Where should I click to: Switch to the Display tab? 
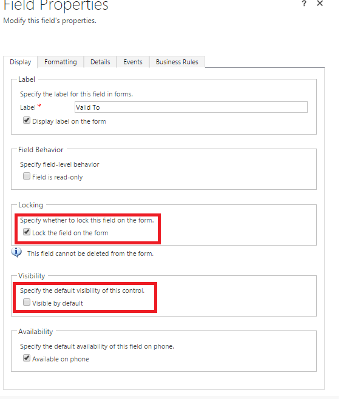click(21, 62)
